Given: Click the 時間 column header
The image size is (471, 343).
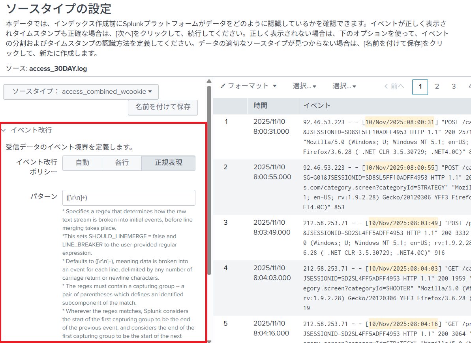Looking at the screenshot, I should coord(261,106).
